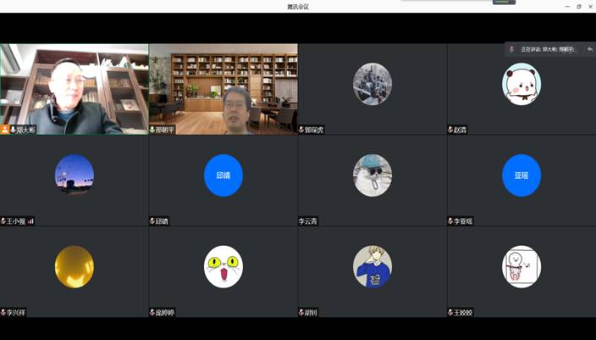Click the microphone icon next to 邢朝平
This screenshot has width=596, height=340.
[x=153, y=130]
